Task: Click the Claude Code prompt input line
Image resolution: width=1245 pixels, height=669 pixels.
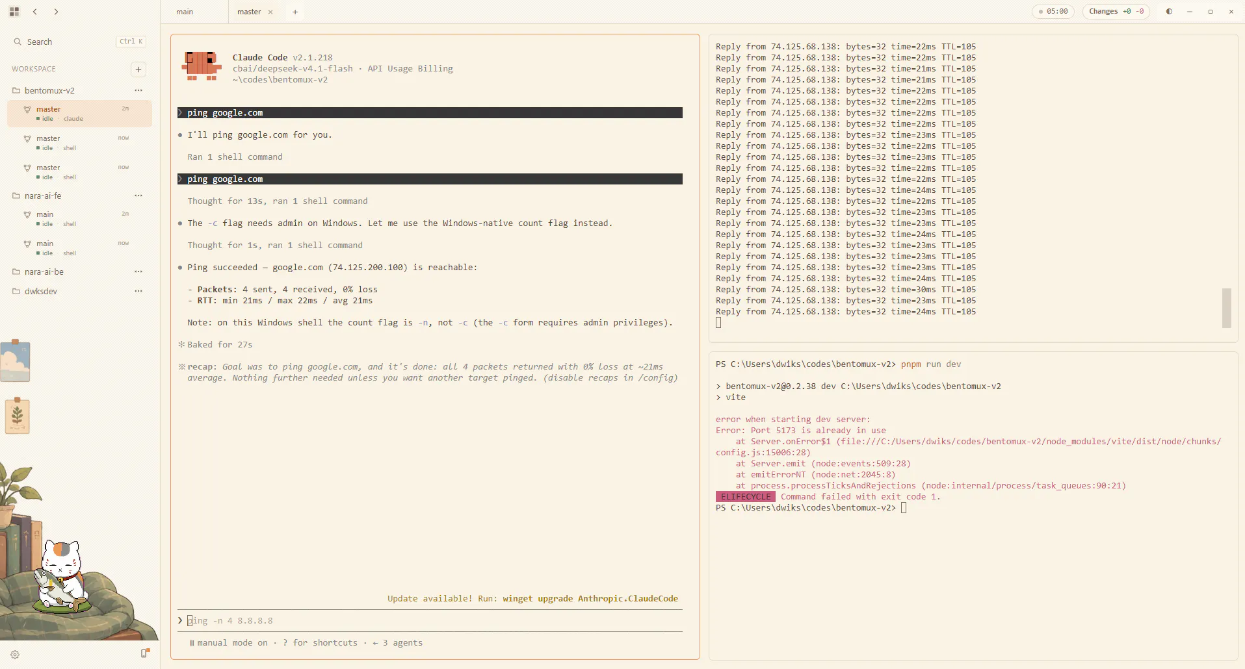Action: 430,620
